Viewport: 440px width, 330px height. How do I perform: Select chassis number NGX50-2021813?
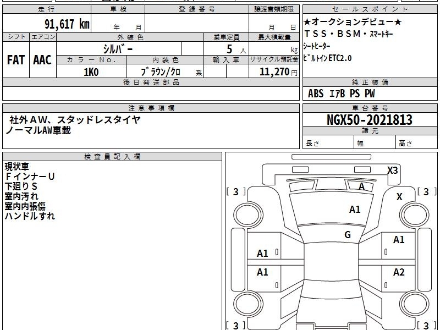pos(370,120)
